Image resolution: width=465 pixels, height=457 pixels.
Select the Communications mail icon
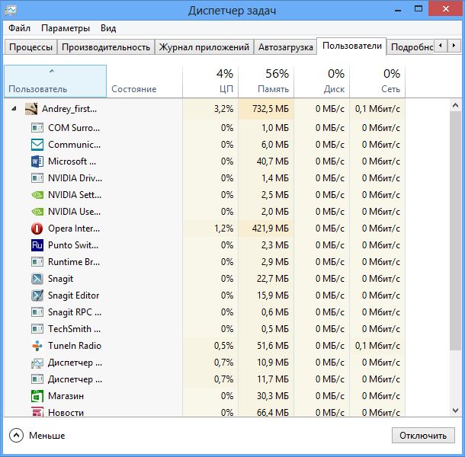tap(37, 145)
